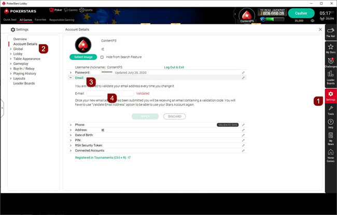
Task: Expand the Phone row chevron
Action: [x=71, y=125]
